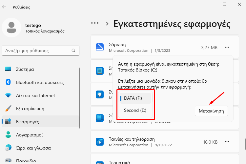The width and height of the screenshot is (246, 164).
Task: Click the Σύστημα monitor icon
Action: tap(8, 69)
